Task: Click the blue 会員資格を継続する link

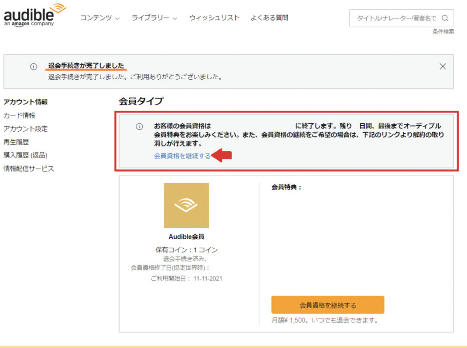Action: coord(182,156)
